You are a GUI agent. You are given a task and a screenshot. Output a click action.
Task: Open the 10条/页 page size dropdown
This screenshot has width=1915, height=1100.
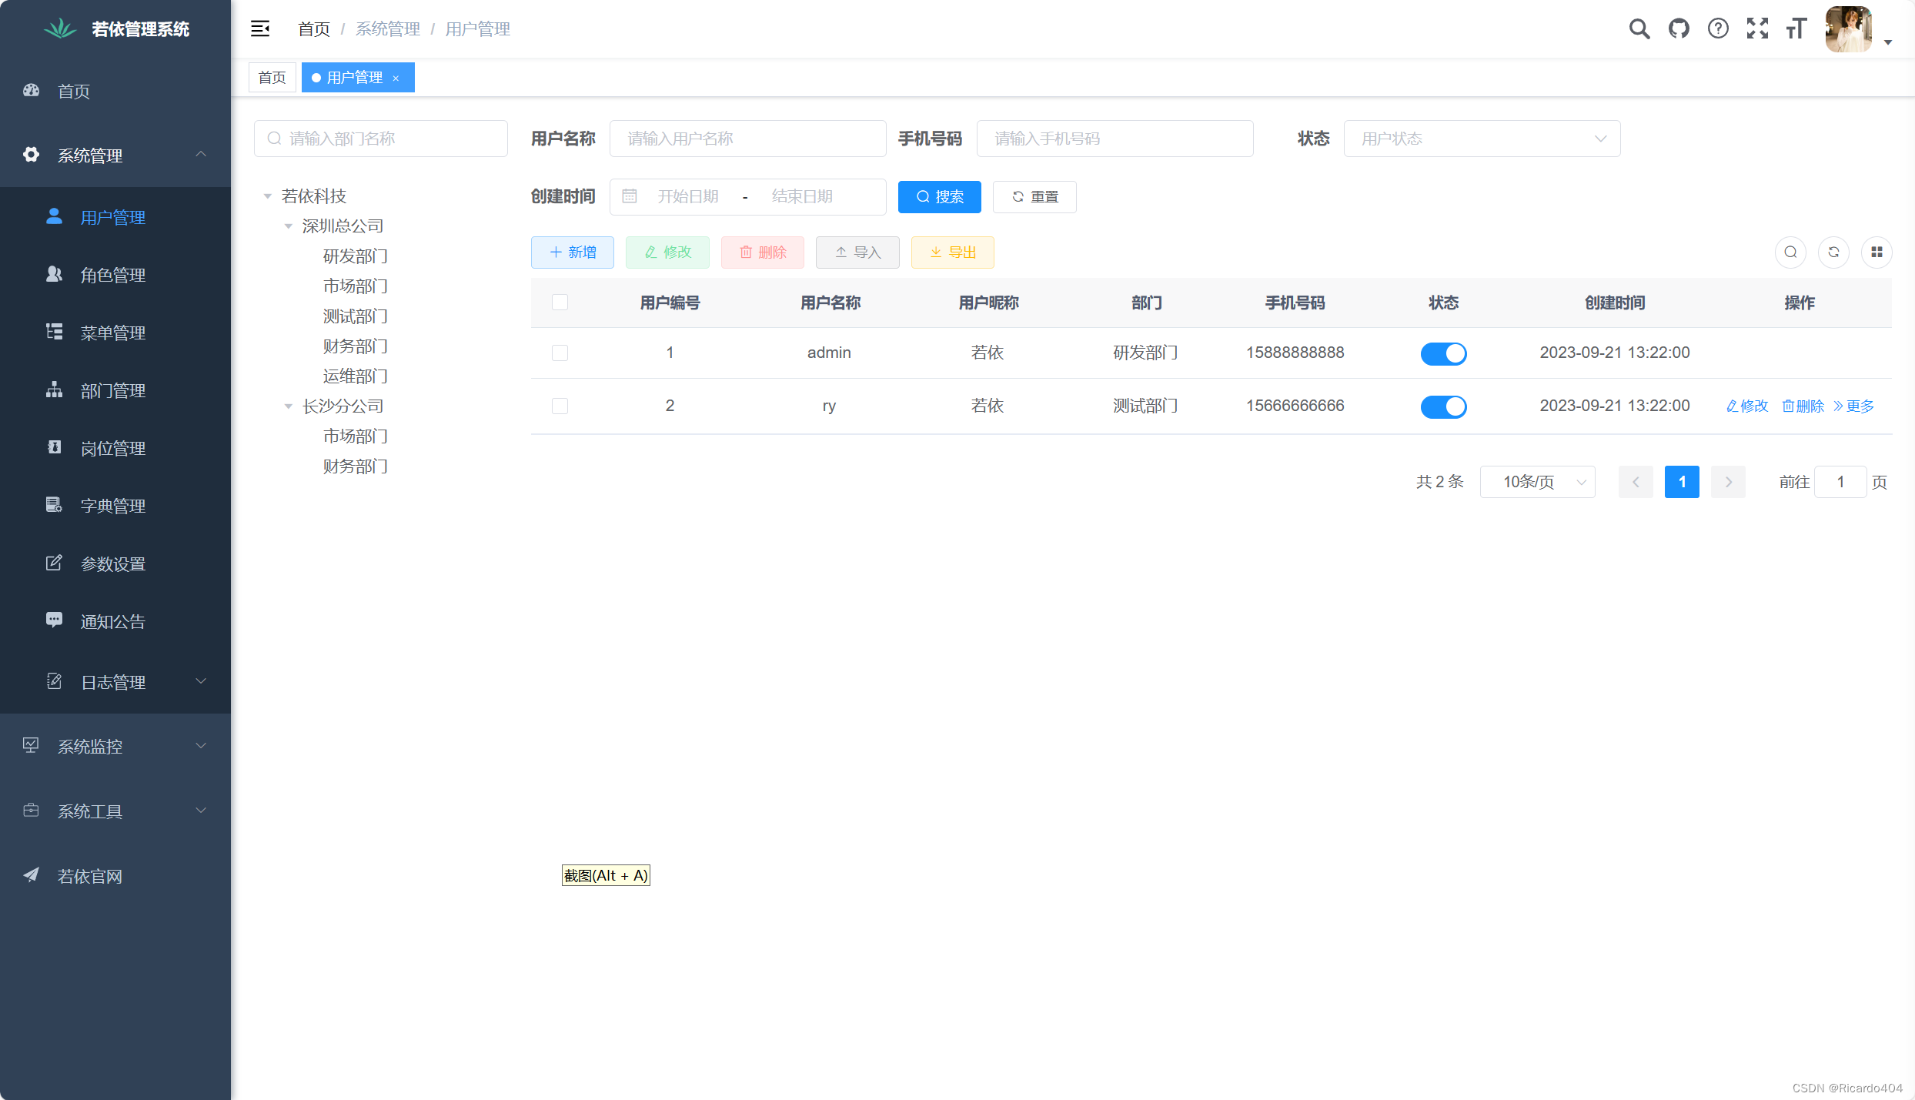click(x=1537, y=481)
